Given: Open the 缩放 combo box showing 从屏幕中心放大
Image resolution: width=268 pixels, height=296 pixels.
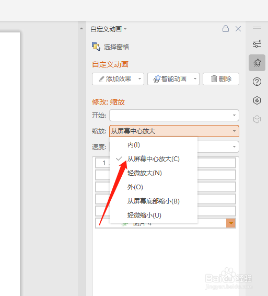Looking at the screenshot, I should point(174,131).
